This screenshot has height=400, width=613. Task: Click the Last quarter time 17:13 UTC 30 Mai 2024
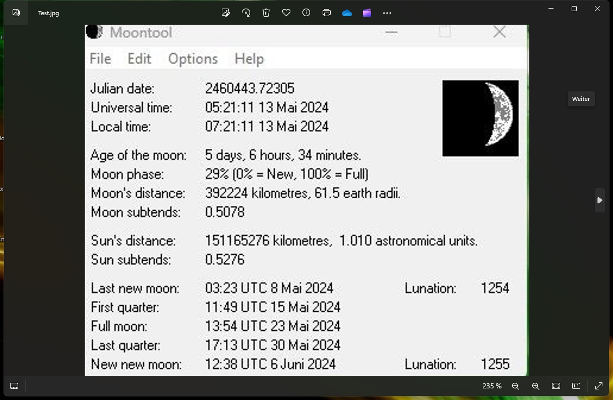pyautogui.click(x=273, y=345)
